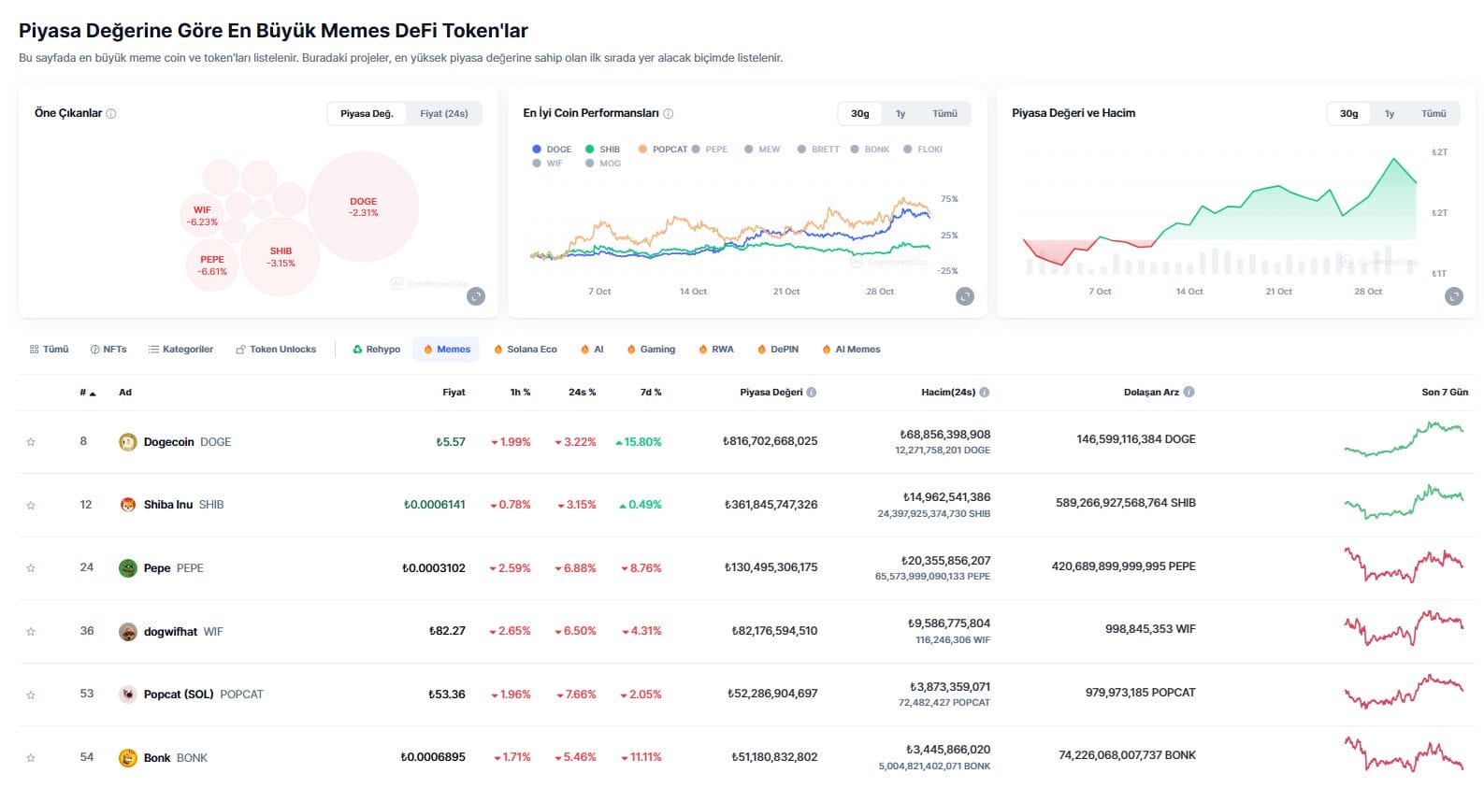Open the NFTs section
This screenshot has width=1484, height=788.
pos(108,350)
